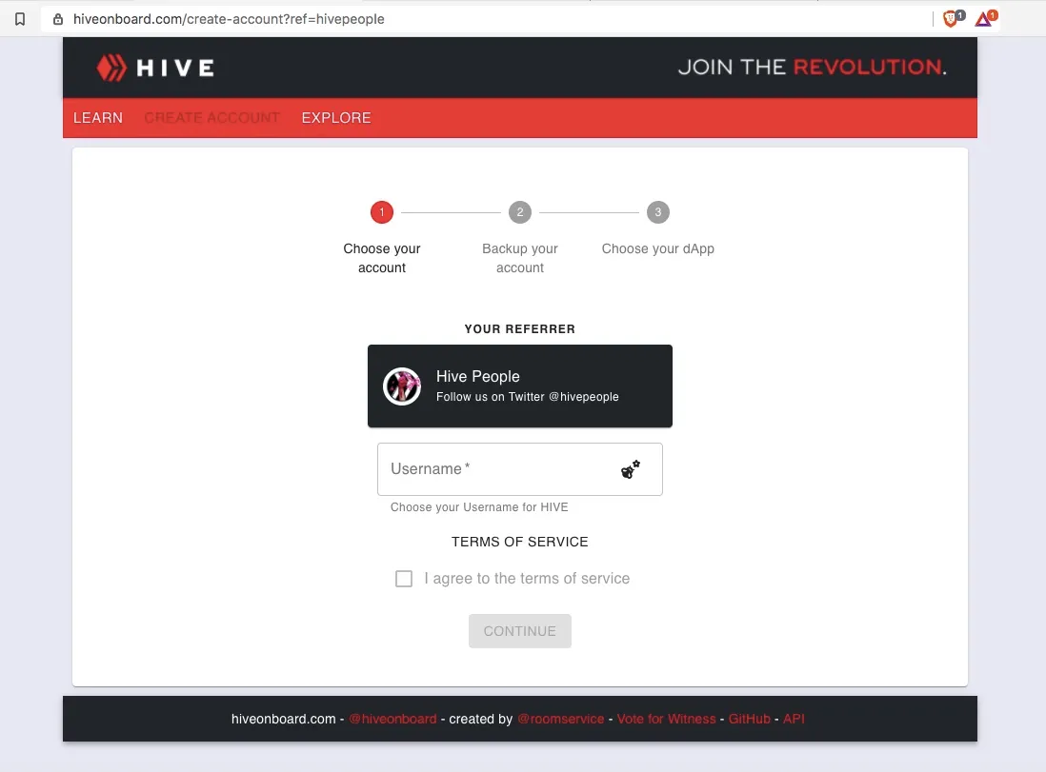The width and height of the screenshot is (1046, 772).
Task: Open the LEARN menu item
Action: 98,118
